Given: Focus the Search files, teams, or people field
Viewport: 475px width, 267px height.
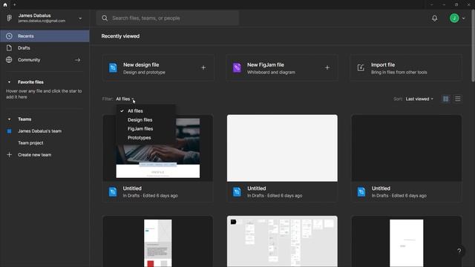Looking at the screenshot, I should pyautogui.click(x=168, y=18).
